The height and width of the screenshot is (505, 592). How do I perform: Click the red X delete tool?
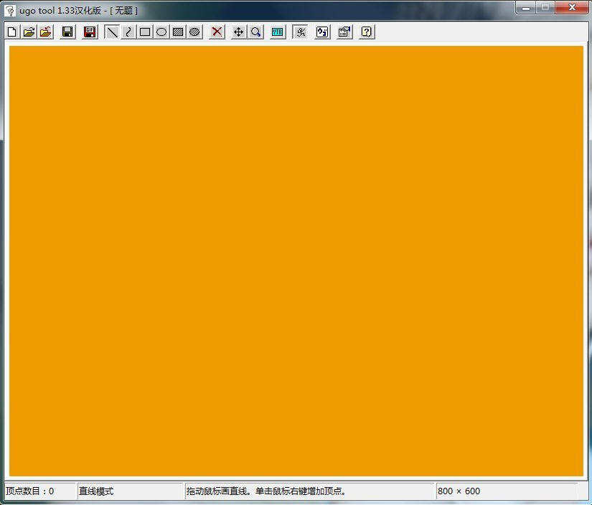[x=217, y=32]
